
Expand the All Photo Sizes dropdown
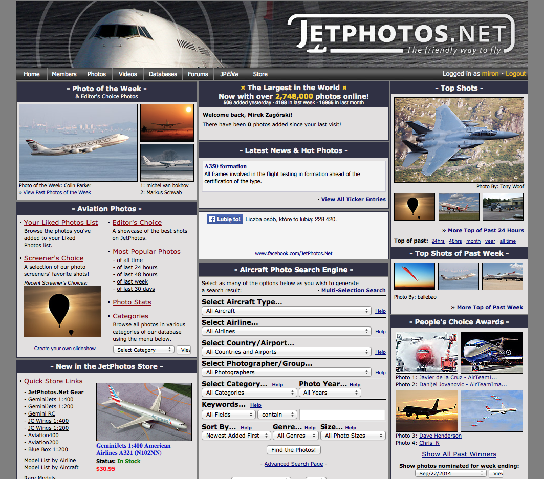(x=353, y=436)
